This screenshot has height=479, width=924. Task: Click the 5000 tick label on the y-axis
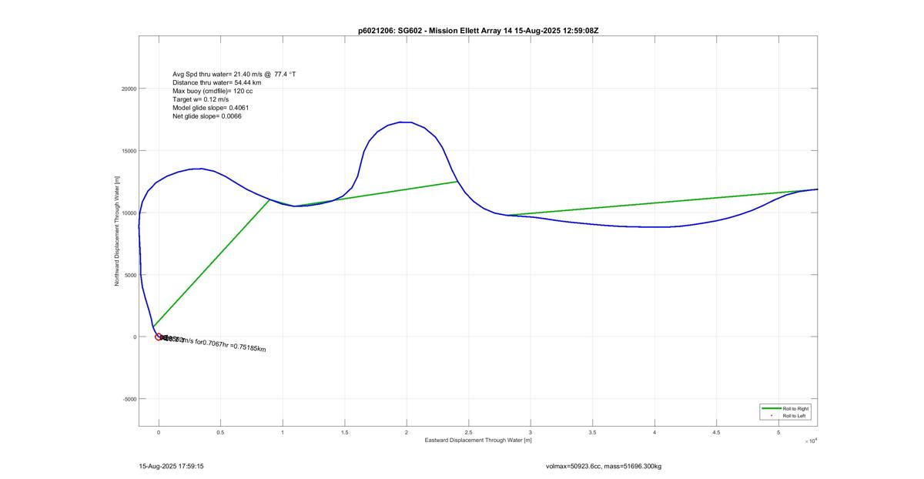coord(129,275)
